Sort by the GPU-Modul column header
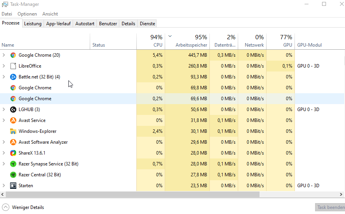 320,42
